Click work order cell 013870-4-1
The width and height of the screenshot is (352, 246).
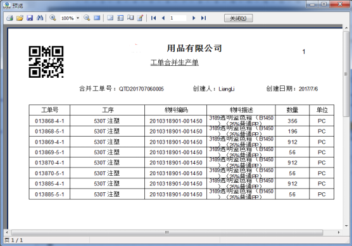[x=49, y=163]
